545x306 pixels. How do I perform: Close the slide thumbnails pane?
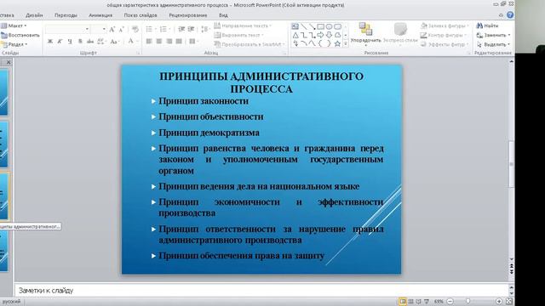[x=9, y=62]
